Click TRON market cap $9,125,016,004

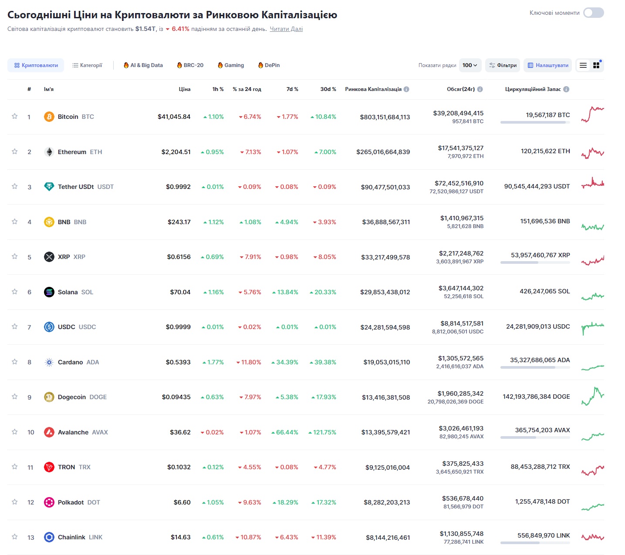388,468
